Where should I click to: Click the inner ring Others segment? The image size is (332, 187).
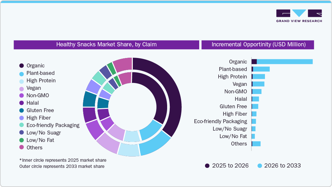[125, 78]
